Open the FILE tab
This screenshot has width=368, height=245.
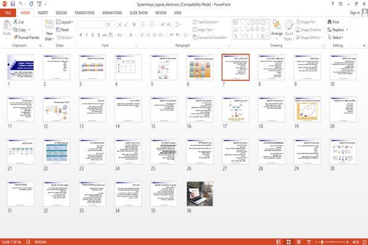[x=8, y=13]
